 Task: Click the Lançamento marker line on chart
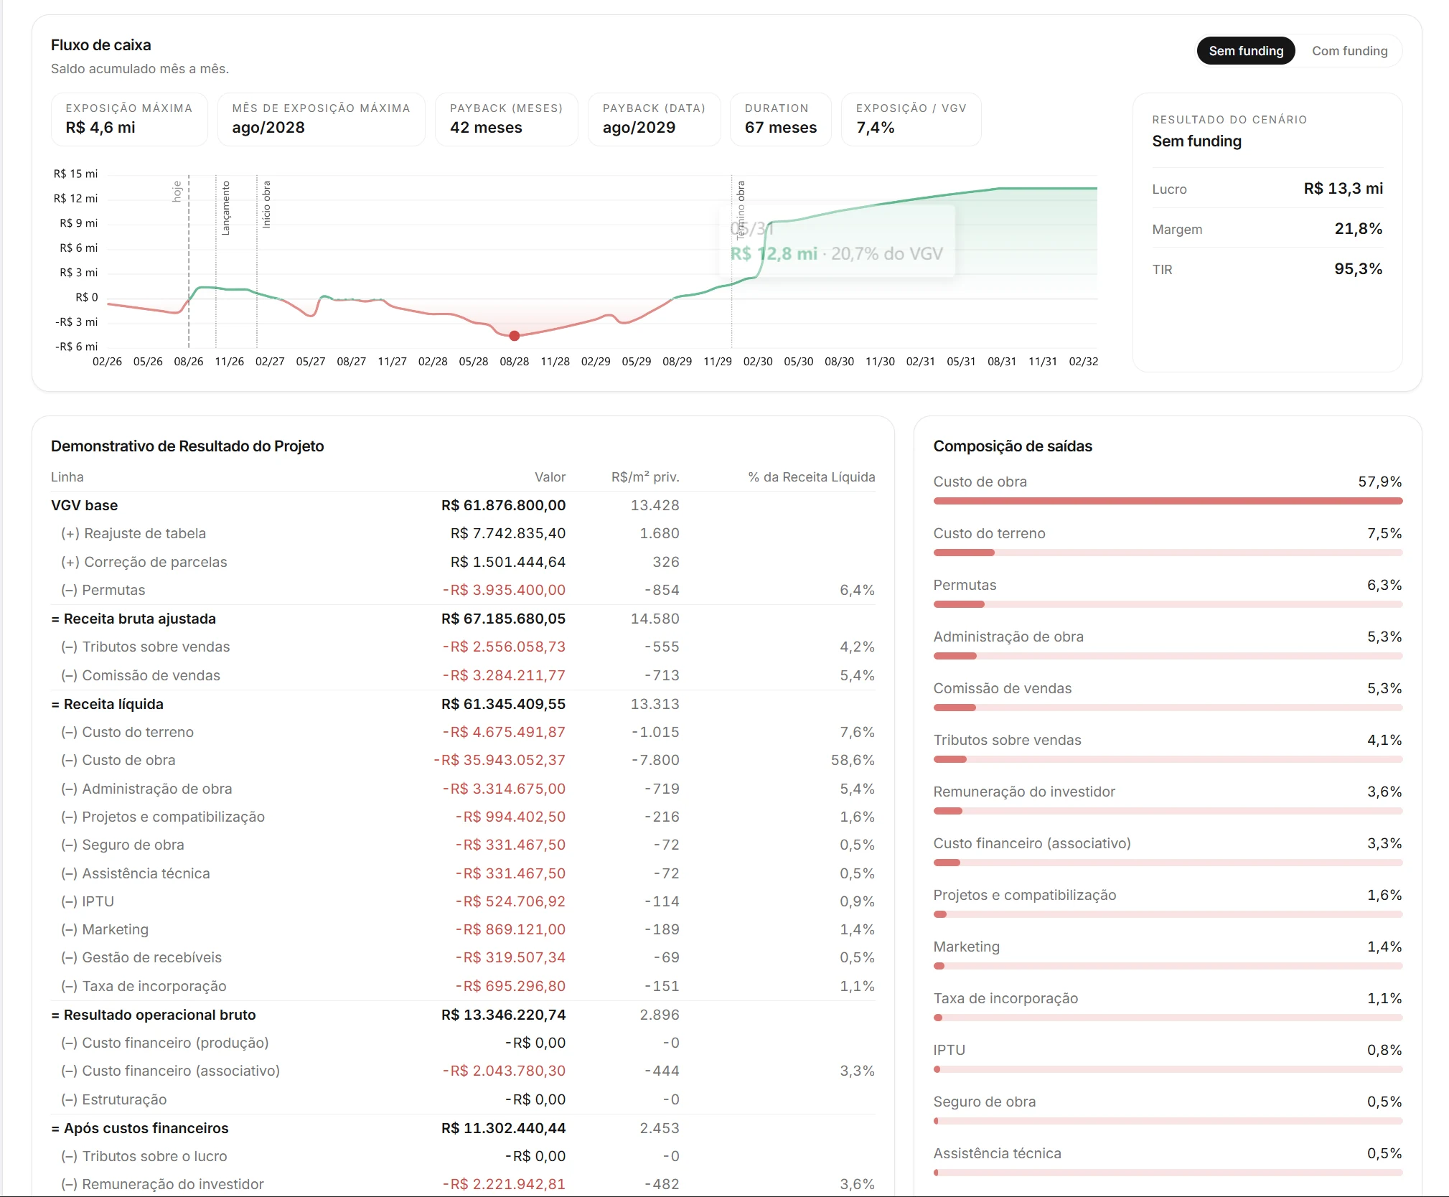(216, 261)
